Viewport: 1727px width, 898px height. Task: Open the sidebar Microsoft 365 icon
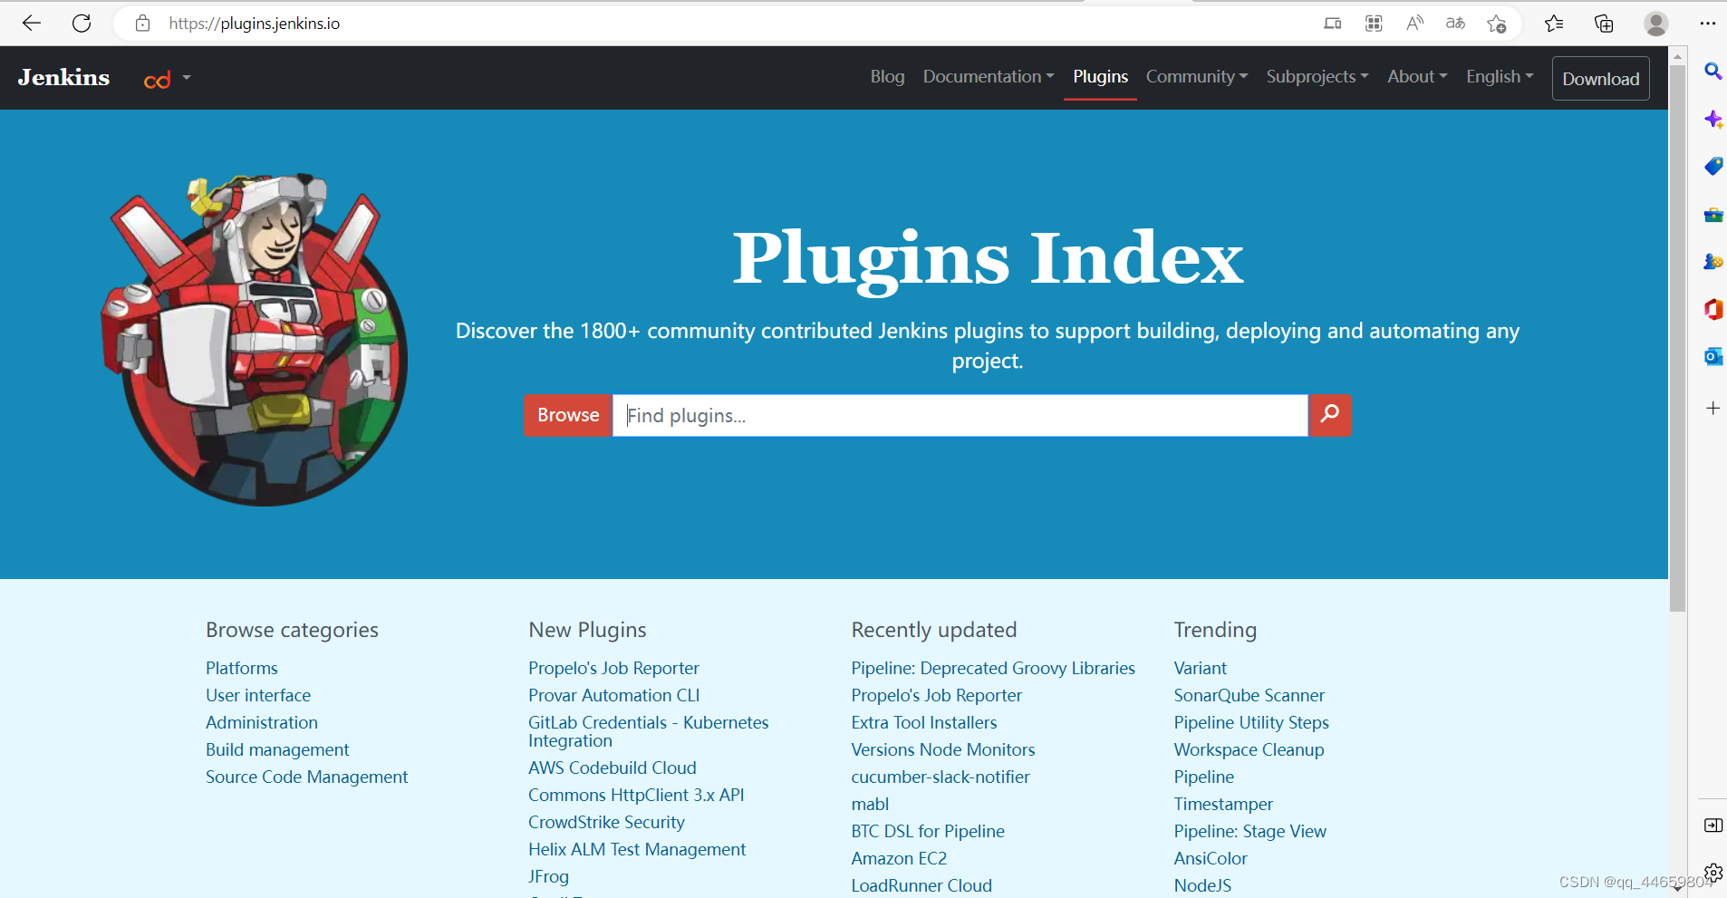tap(1713, 309)
